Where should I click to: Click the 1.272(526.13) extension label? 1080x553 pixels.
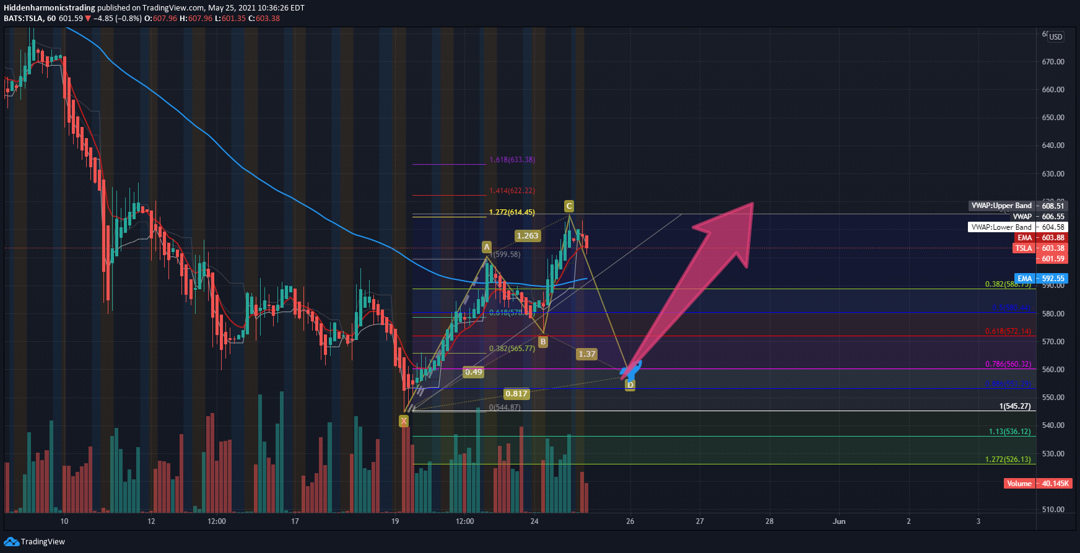(x=1008, y=460)
